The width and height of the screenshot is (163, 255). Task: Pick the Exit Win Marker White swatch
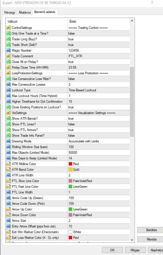[x=70, y=232]
